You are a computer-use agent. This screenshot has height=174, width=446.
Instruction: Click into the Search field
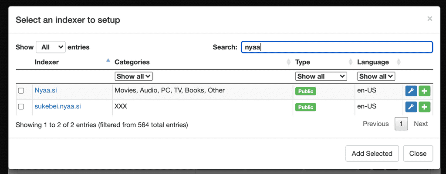pos(337,47)
